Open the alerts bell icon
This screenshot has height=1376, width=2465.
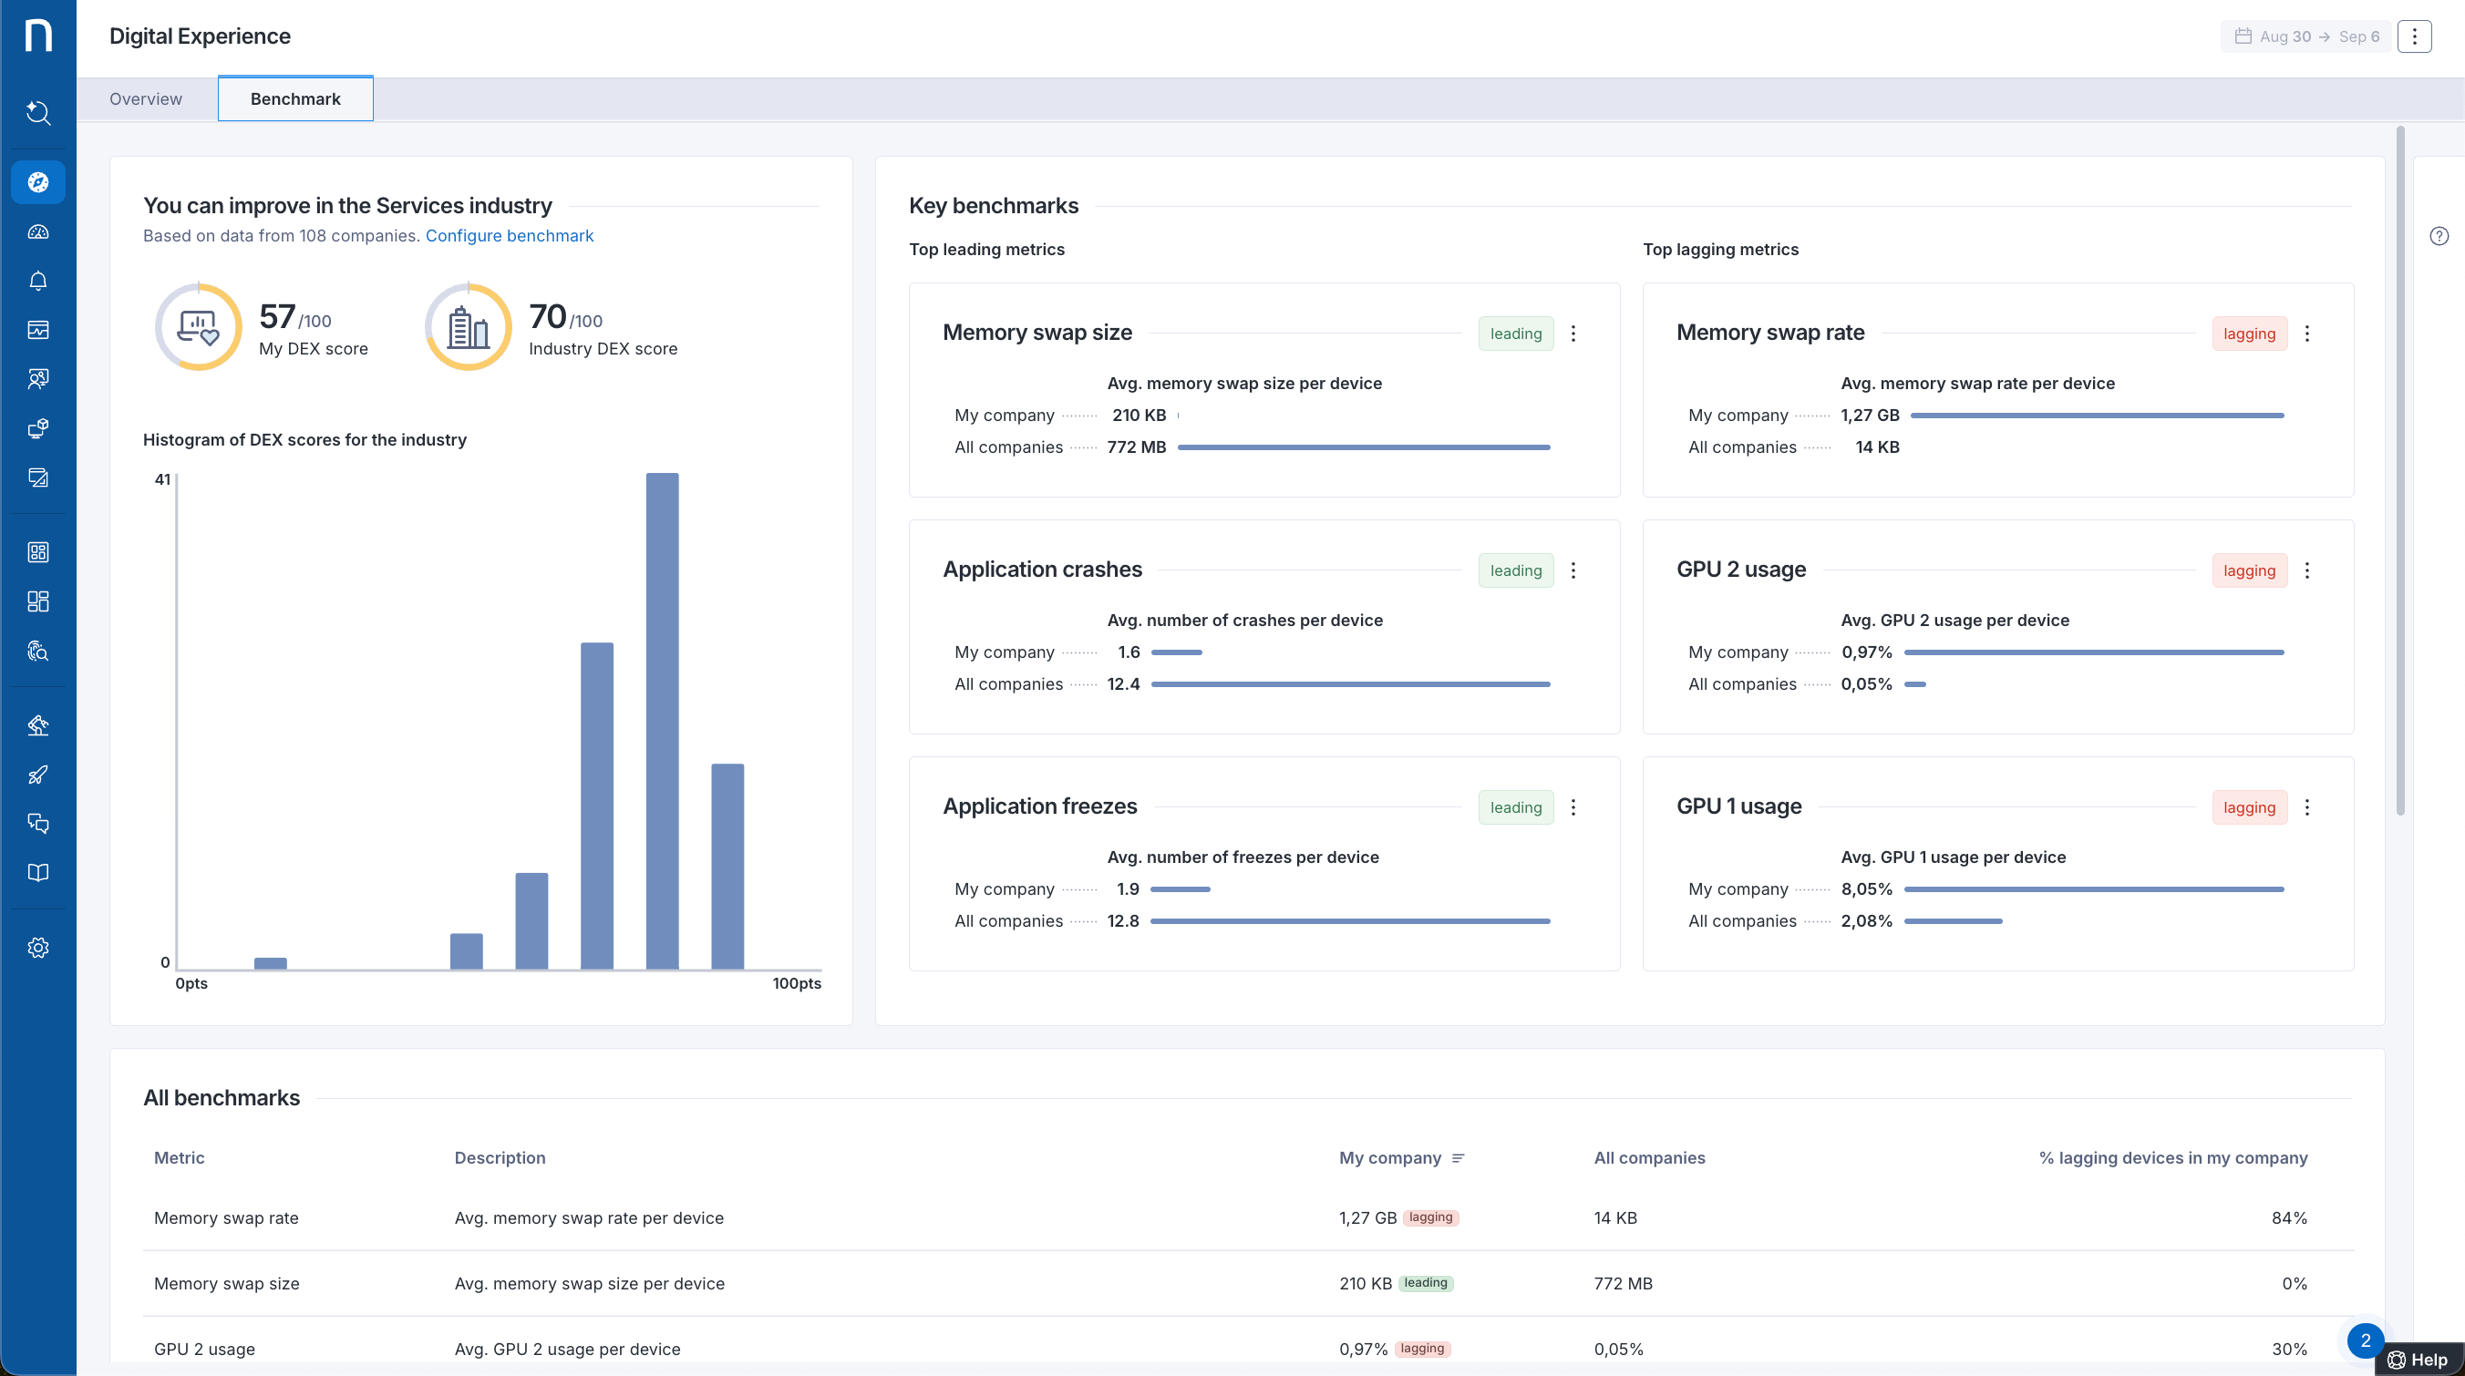tap(37, 282)
